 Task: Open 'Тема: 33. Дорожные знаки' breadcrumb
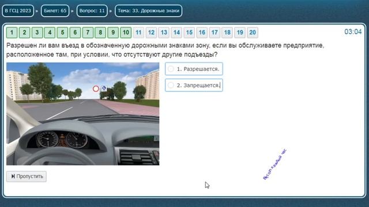click(x=149, y=11)
